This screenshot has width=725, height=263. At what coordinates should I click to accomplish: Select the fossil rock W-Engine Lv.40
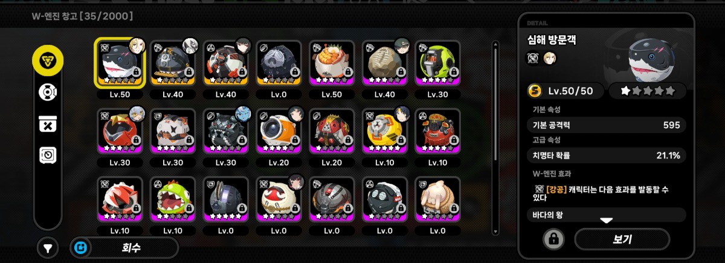coord(385,63)
